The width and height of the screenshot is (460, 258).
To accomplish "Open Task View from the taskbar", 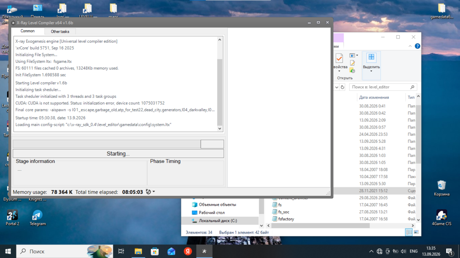I will pos(121,251).
